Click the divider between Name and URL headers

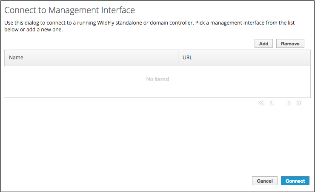[178, 58]
